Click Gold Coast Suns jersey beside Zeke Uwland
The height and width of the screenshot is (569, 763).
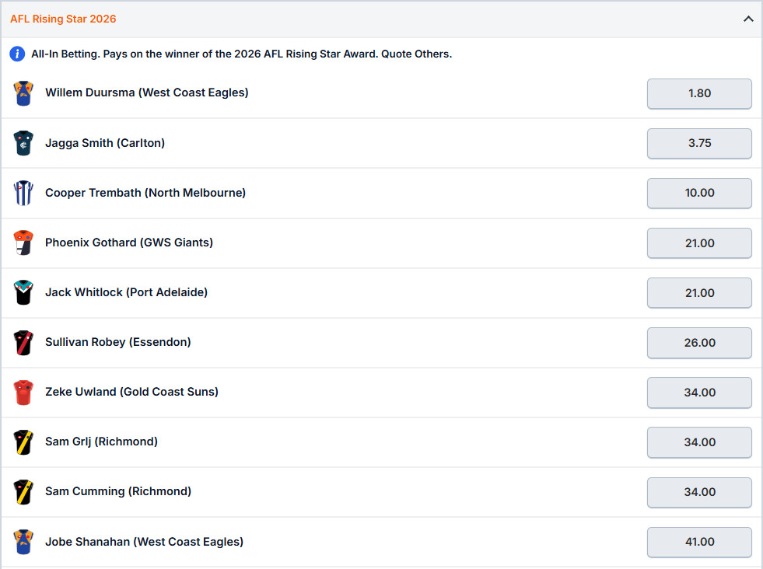(x=23, y=392)
